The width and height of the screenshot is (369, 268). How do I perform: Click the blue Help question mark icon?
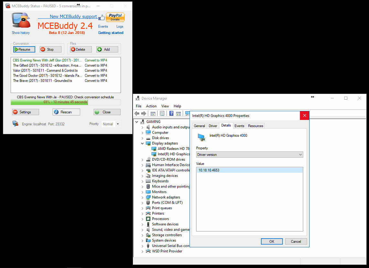pos(171,113)
